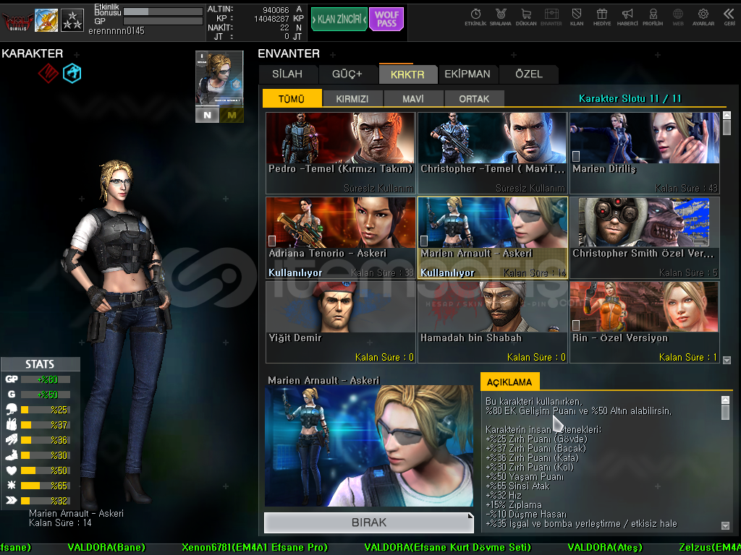Open the Haberci megaphone icon
Image resolution: width=741 pixels, height=555 pixels.
pyautogui.click(x=627, y=17)
